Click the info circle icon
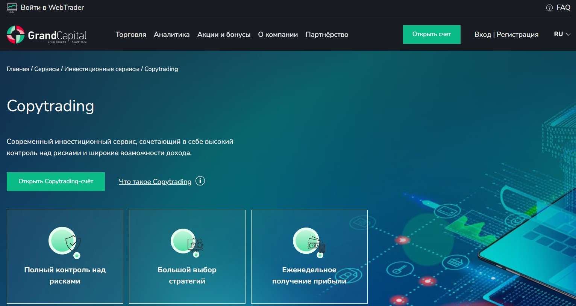 (x=200, y=181)
